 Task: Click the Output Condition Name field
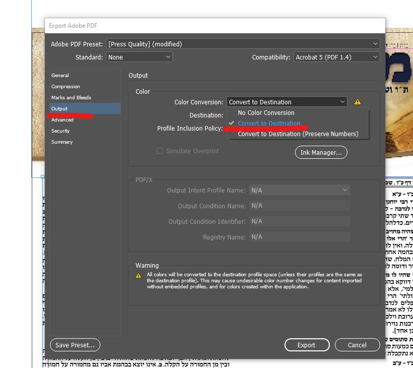[299, 206]
